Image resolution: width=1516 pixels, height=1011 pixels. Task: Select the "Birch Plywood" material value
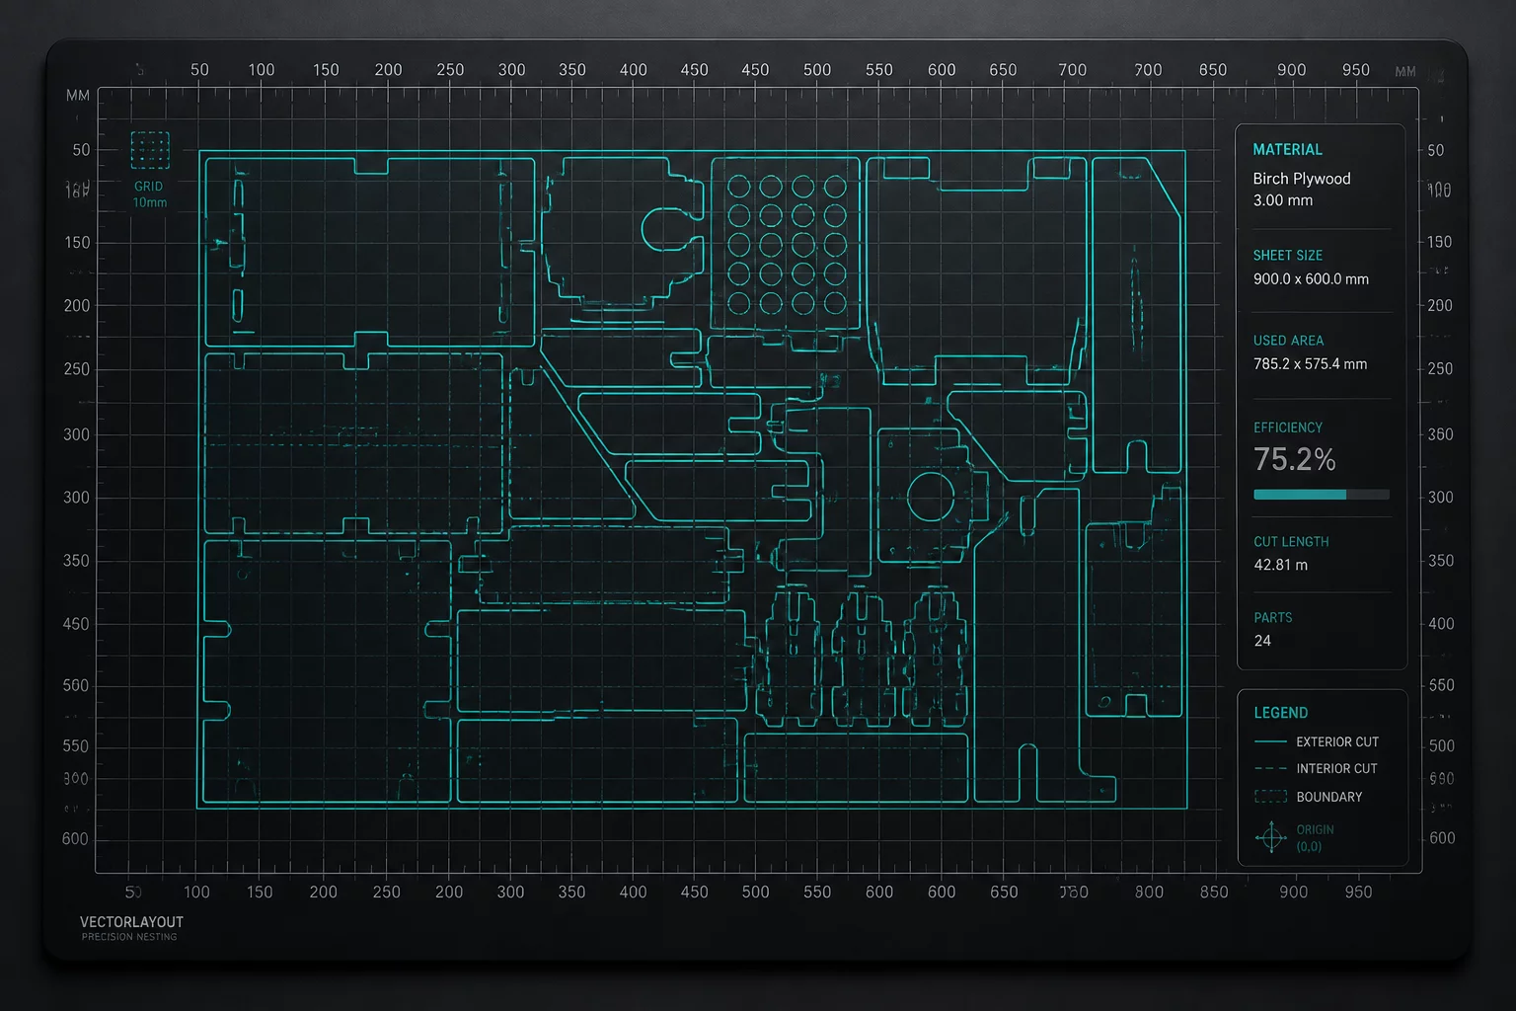point(1302,179)
